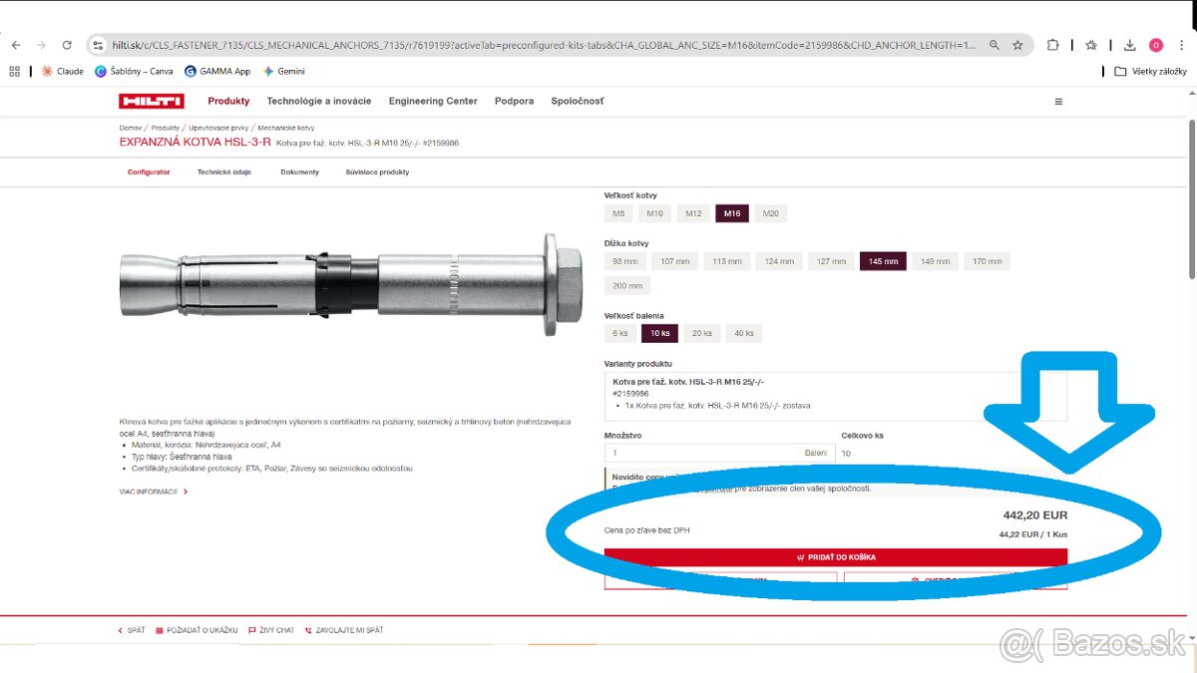Click the PRIDAŤ DO KOŠÍKA button
The width and height of the screenshot is (1197, 673).
[x=838, y=556]
